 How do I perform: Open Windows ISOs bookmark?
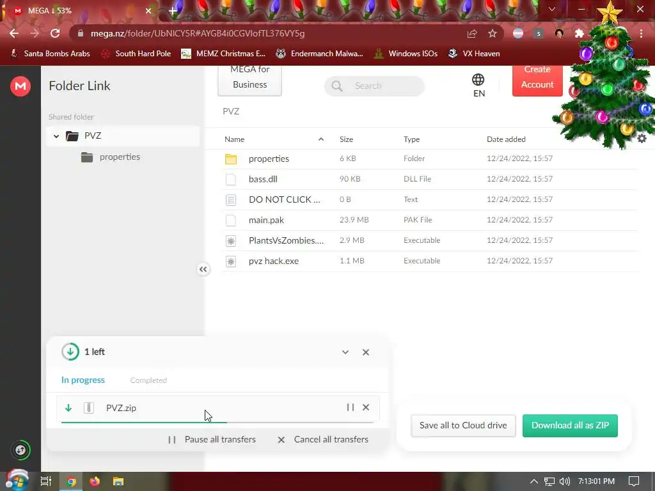pyautogui.click(x=406, y=54)
